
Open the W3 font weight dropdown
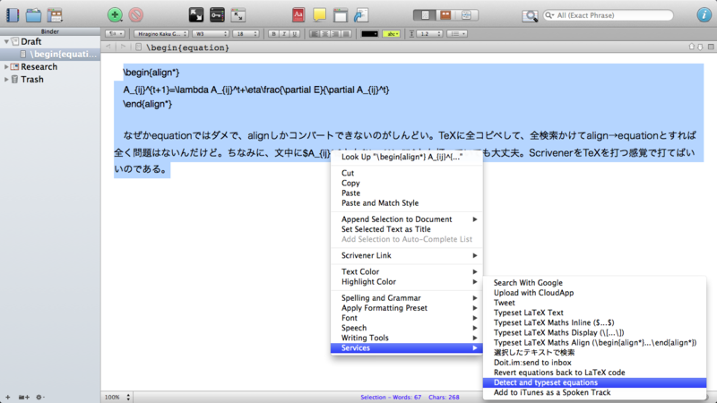point(211,34)
